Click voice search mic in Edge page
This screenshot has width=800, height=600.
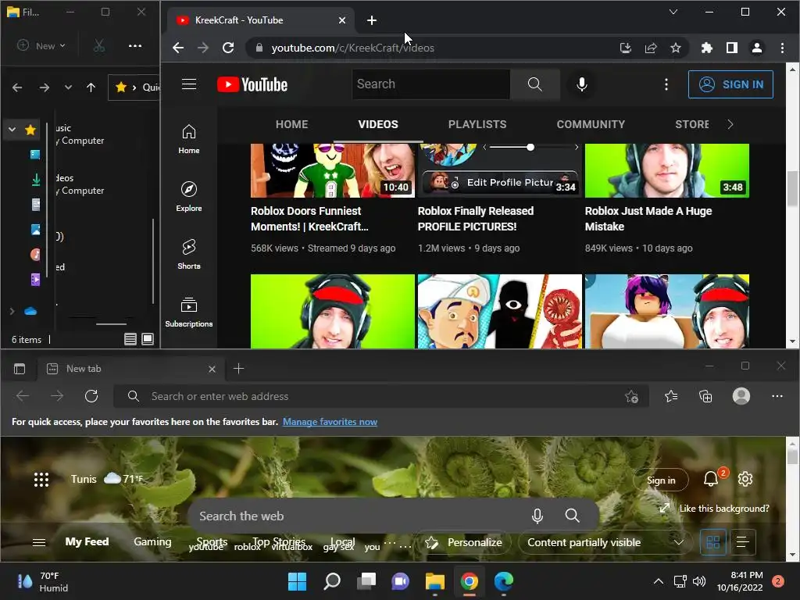(537, 516)
